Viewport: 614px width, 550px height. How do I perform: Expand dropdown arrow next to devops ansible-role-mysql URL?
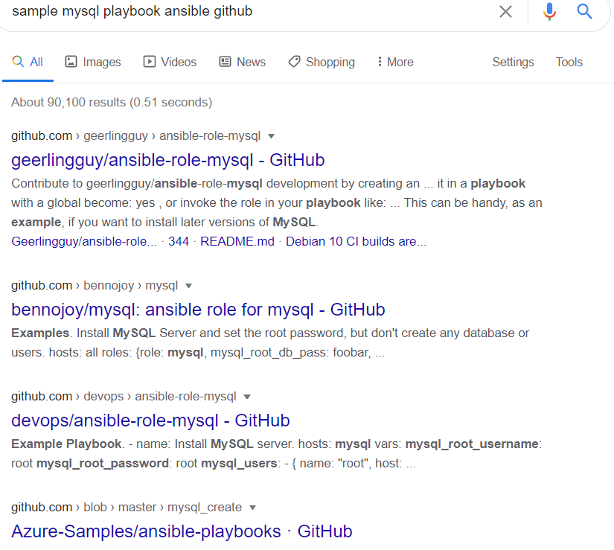coord(246,397)
